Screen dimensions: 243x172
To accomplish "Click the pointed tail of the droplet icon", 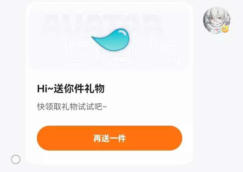I will coord(95,38).
